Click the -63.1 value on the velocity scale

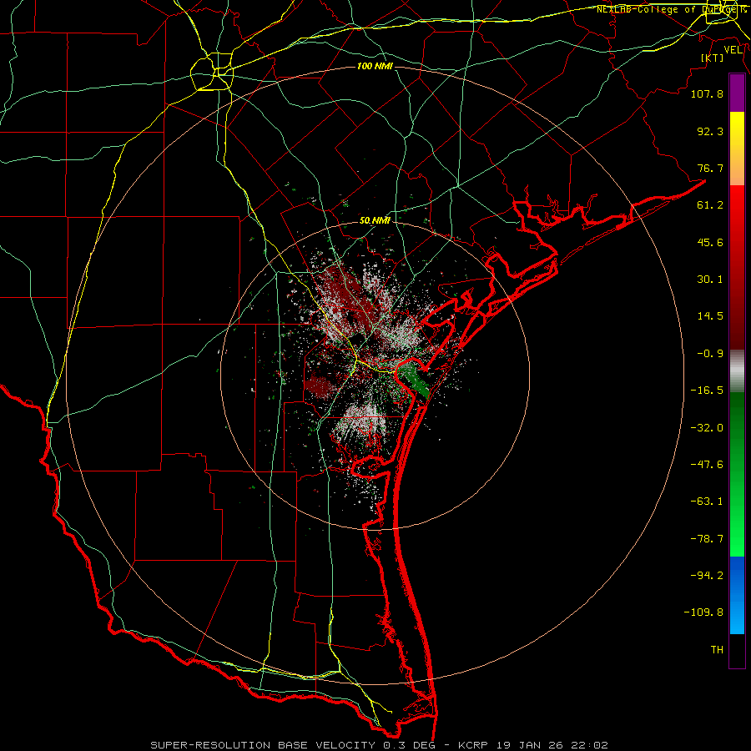[707, 502]
